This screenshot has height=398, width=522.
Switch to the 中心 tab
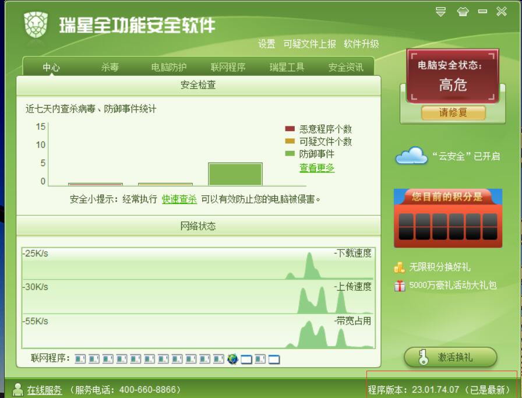coord(51,67)
